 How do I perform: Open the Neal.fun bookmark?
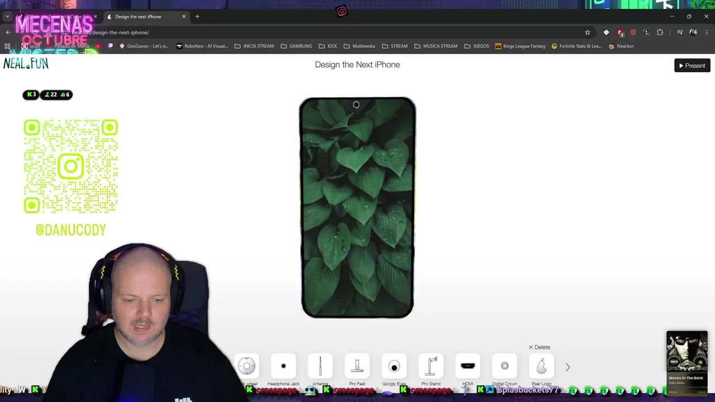621,46
